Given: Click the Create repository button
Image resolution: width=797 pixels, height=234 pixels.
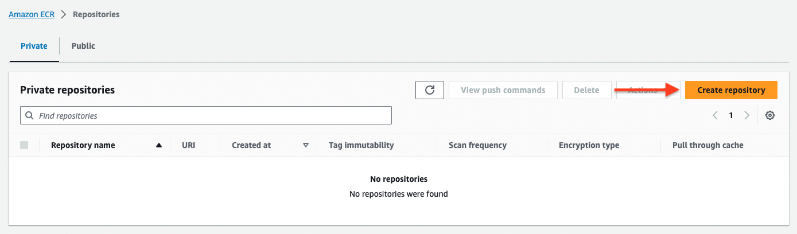Looking at the screenshot, I should click(x=731, y=90).
